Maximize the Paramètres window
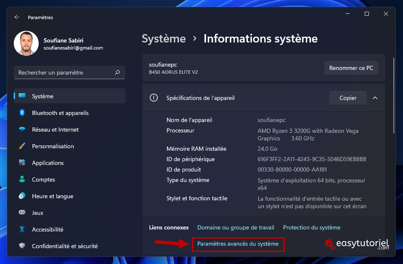 367,14
